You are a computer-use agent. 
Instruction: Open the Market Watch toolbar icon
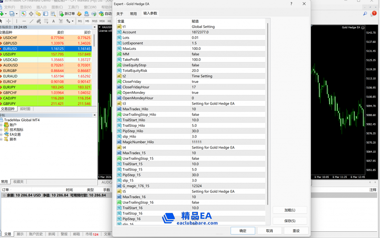click(24, 14)
